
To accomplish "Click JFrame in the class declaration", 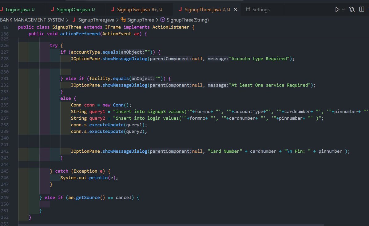I will [113, 27].
